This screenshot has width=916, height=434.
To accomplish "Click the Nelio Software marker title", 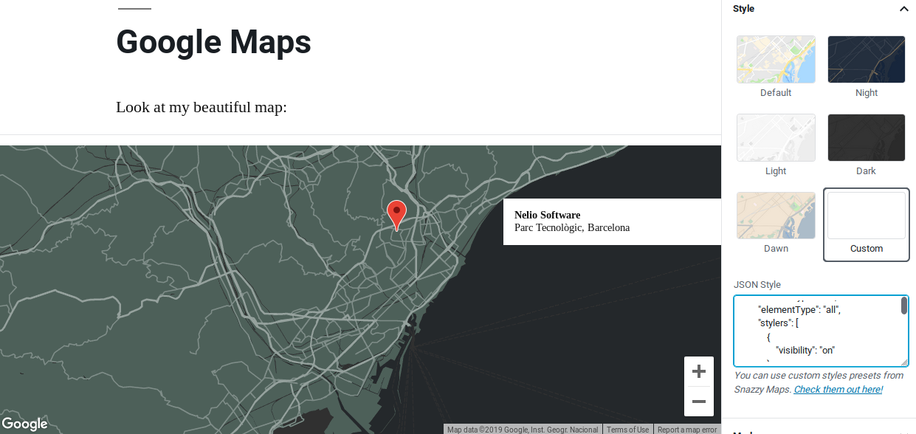I will 547,215.
